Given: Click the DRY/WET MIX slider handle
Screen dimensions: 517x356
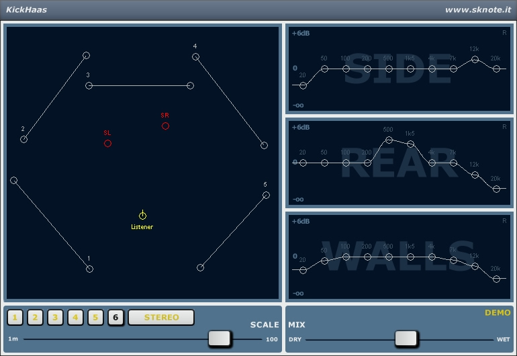Looking at the screenshot, I should pyautogui.click(x=406, y=339).
